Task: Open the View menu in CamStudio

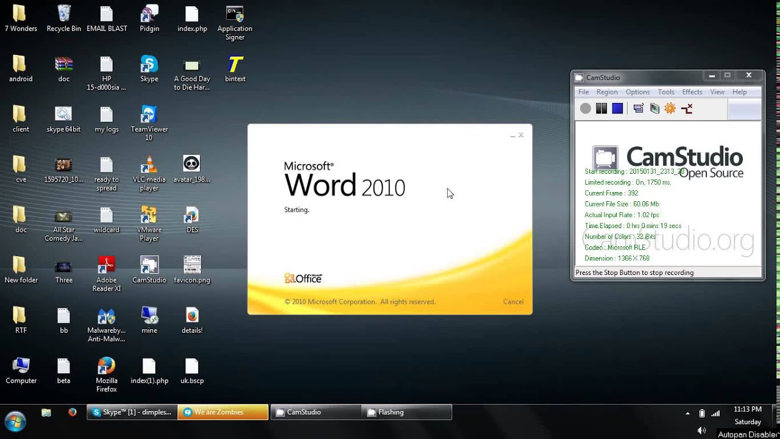Action: pos(717,92)
